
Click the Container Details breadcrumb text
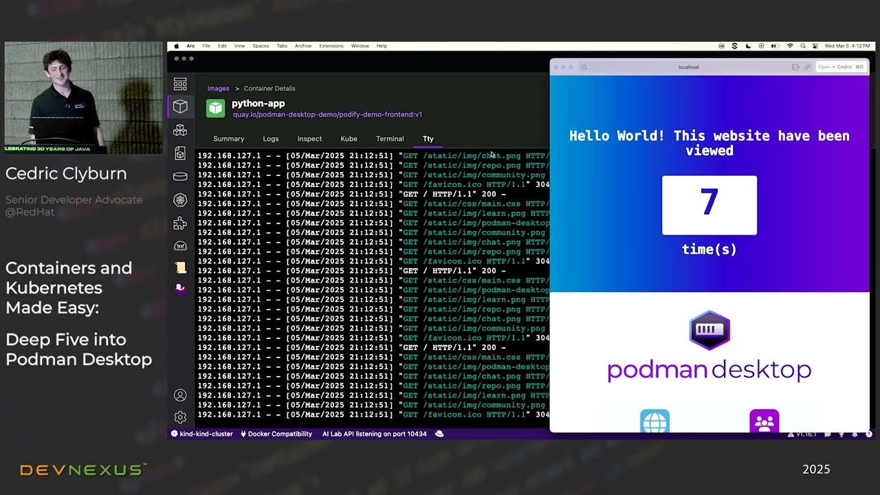click(x=269, y=89)
